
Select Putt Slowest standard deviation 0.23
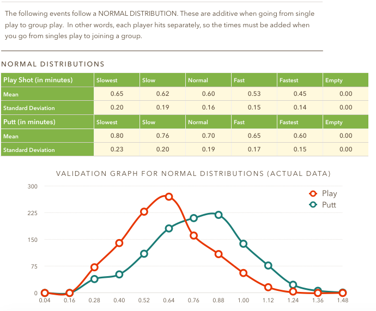click(117, 149)
